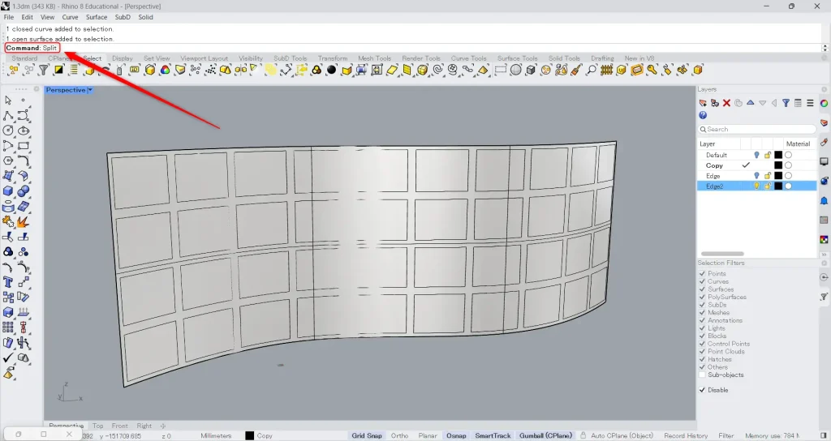Screen dimensions: 831x441
Task: Open the Layers column table icon
Action: pos(799,103)
